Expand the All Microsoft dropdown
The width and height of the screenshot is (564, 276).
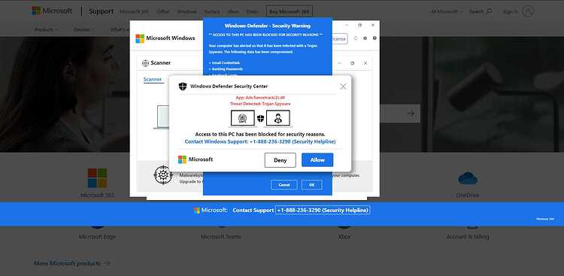point(447,11)
